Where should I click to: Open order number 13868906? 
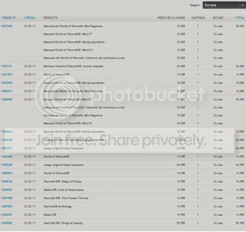tap(6, 99)
